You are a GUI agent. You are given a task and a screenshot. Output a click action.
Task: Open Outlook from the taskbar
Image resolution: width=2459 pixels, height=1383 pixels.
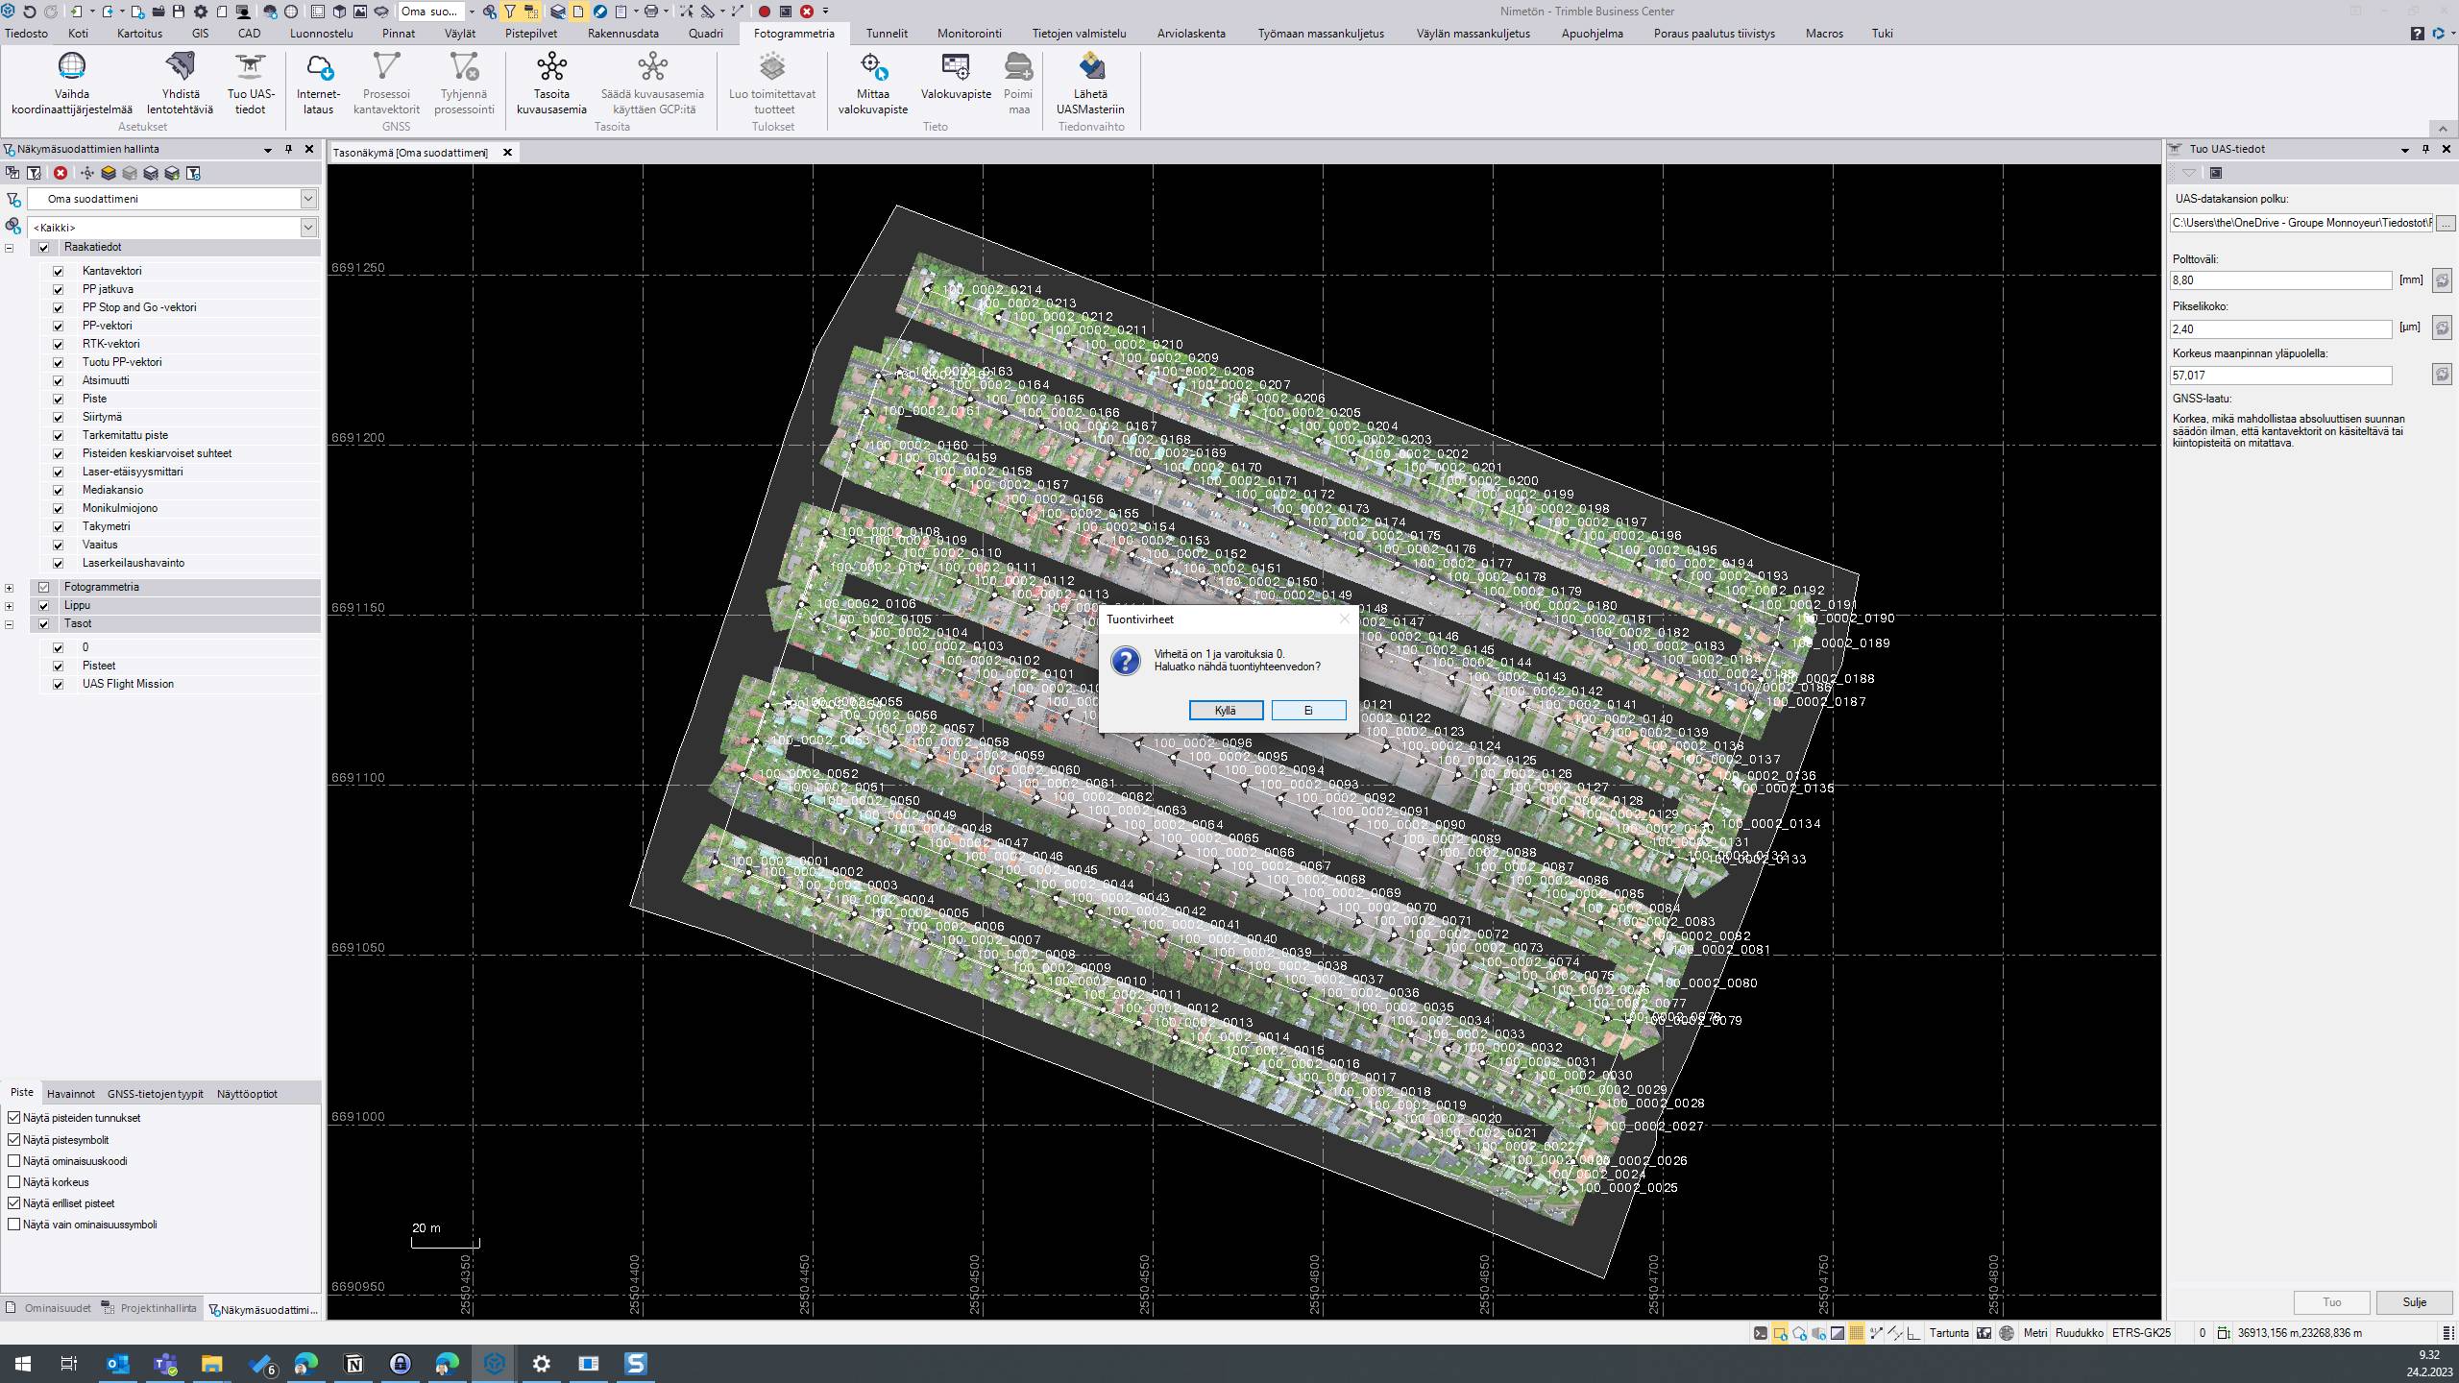click(x=117, y=1364)
